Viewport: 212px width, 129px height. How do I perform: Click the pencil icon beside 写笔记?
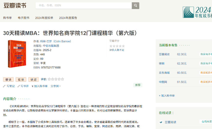pos(4,86)
